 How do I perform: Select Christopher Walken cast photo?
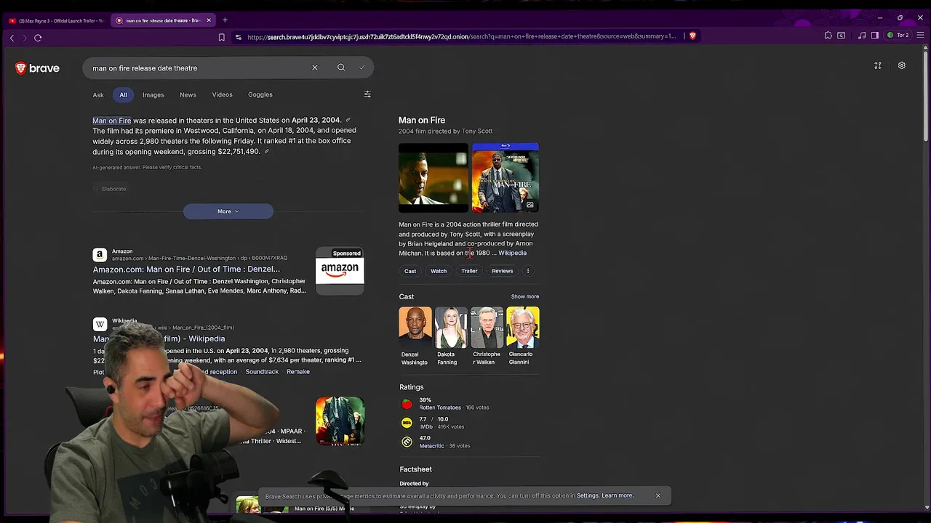pyautogui.click(x=487, y=328)
